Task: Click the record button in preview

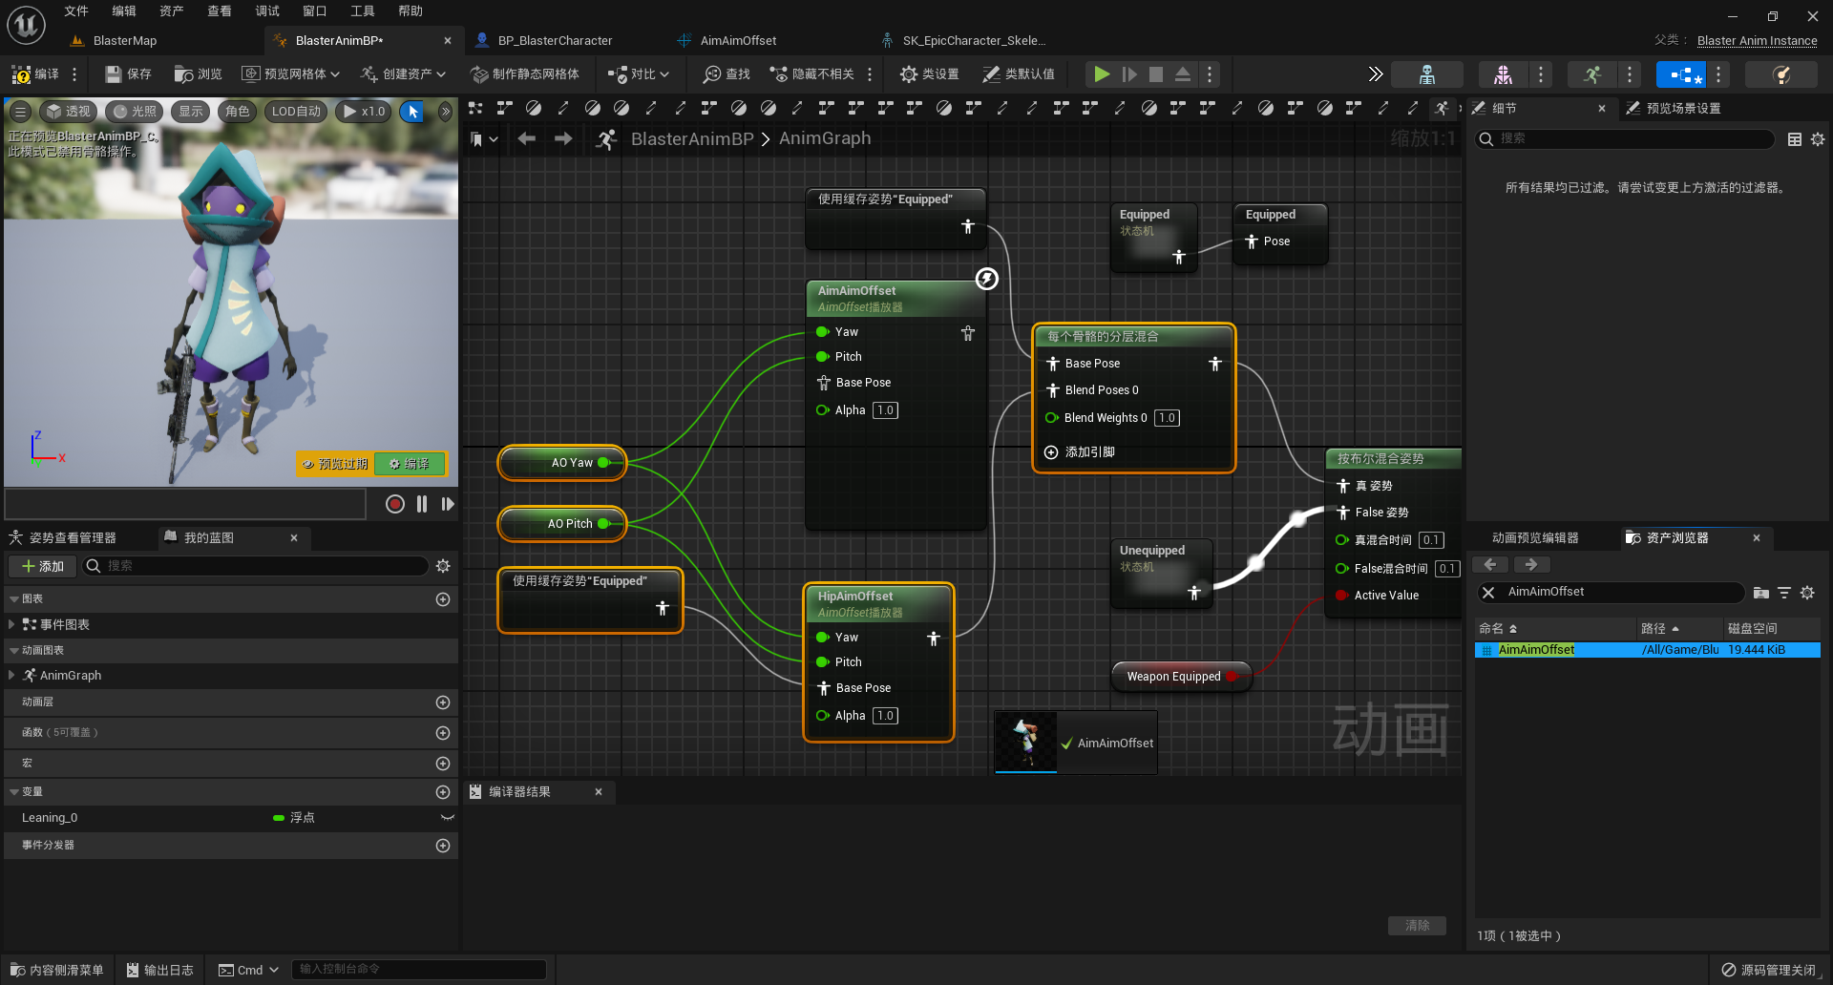Action: click(x=395, y=504)
